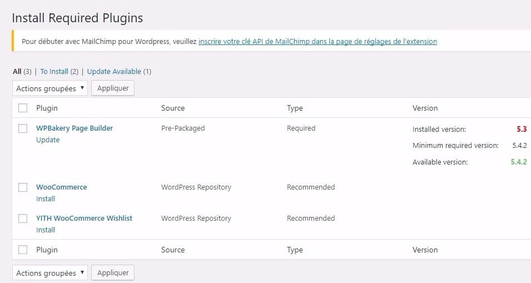Image resolution: width=531 pixels, height=283 pixels.
Task: Select the YITH WooCommerce Wishlist checkbox
Action: point(23,219)
